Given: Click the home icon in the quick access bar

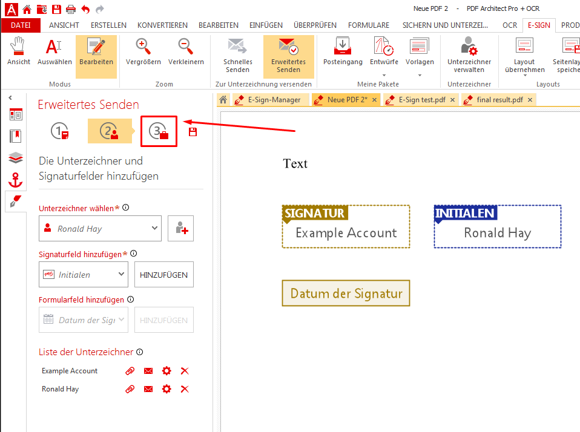Looking at the screenshot, I should (x=27, y=9).
